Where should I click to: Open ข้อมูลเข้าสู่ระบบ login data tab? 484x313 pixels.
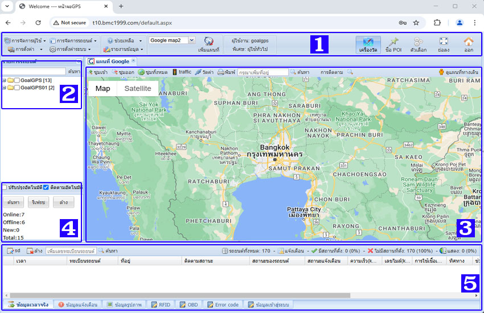pyautogui.click(x=268, y=304)
